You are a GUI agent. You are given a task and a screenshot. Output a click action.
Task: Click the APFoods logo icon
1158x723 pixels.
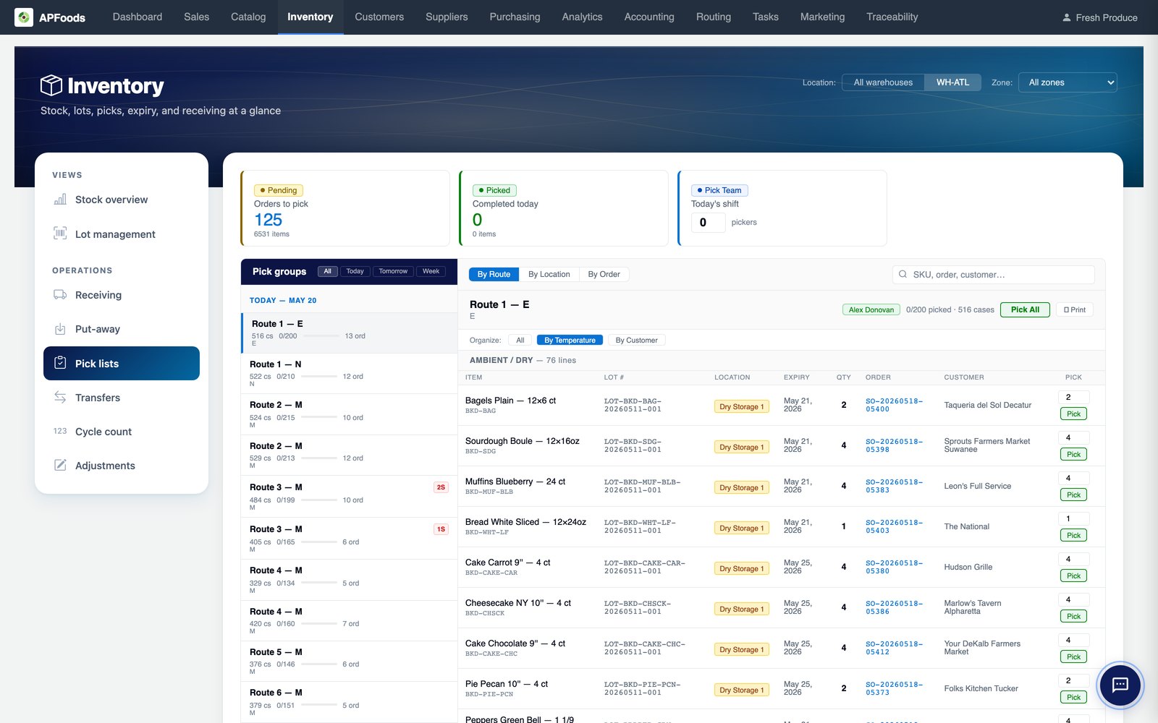24,17
